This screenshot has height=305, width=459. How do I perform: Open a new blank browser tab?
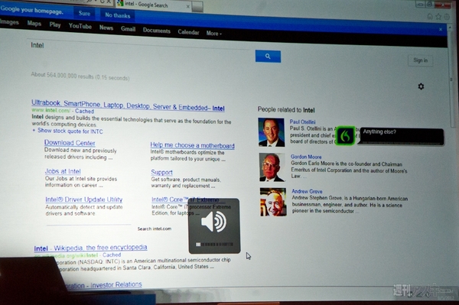pyautogui.click(x=197, y=6)
